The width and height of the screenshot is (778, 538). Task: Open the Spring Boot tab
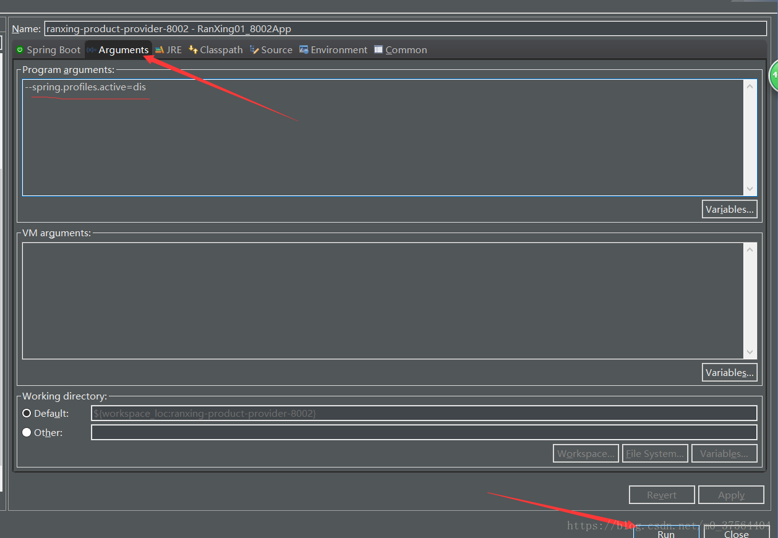(48, 50)
